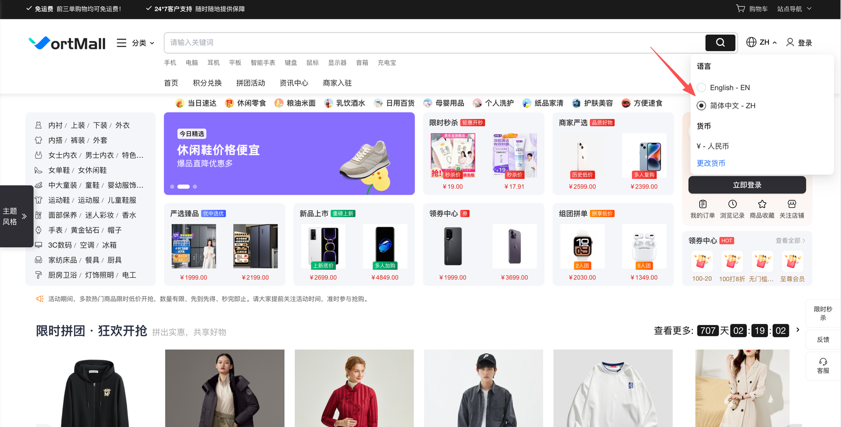Open the 站点导航 site navigation dropdown
841x427 pixels.
tap(794, 9)
